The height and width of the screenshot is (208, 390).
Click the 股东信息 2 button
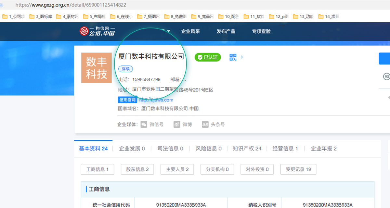[137, 169]
